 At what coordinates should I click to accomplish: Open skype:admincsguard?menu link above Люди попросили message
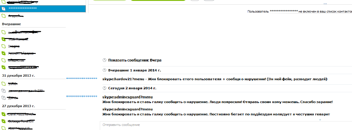tap(127, 97)
